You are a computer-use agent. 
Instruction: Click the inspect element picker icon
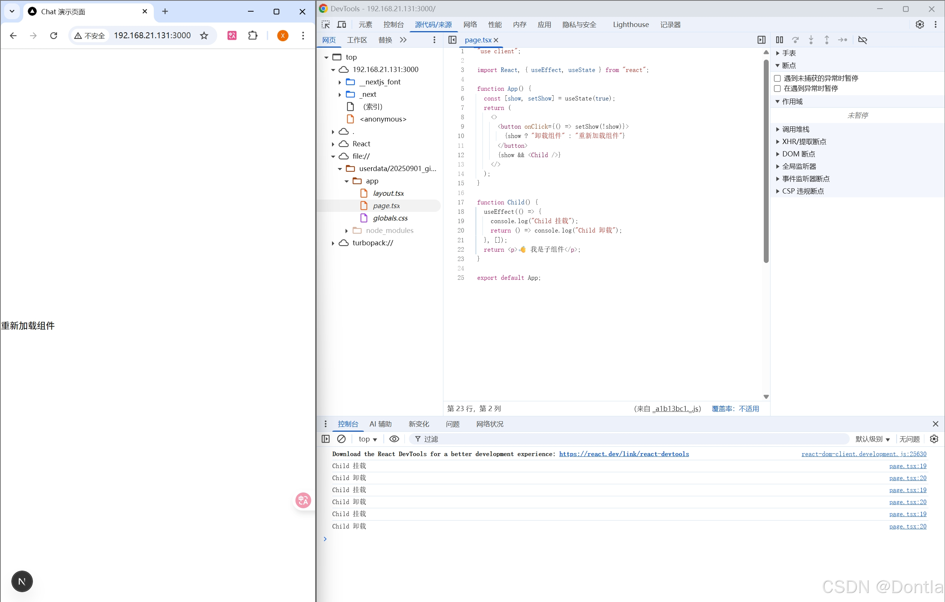point(326,25)
